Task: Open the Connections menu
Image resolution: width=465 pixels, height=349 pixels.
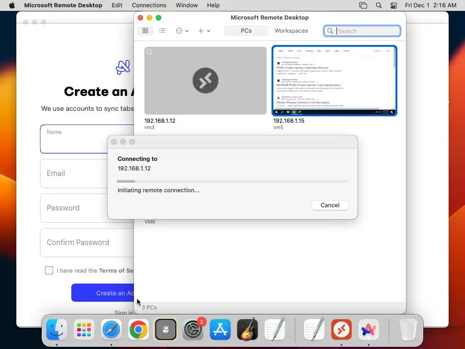Action: (x=149, y=5)
